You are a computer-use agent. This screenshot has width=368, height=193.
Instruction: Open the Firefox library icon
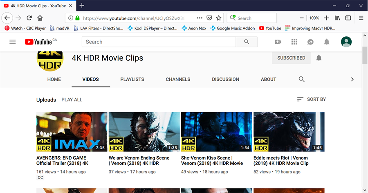[337, 18]
